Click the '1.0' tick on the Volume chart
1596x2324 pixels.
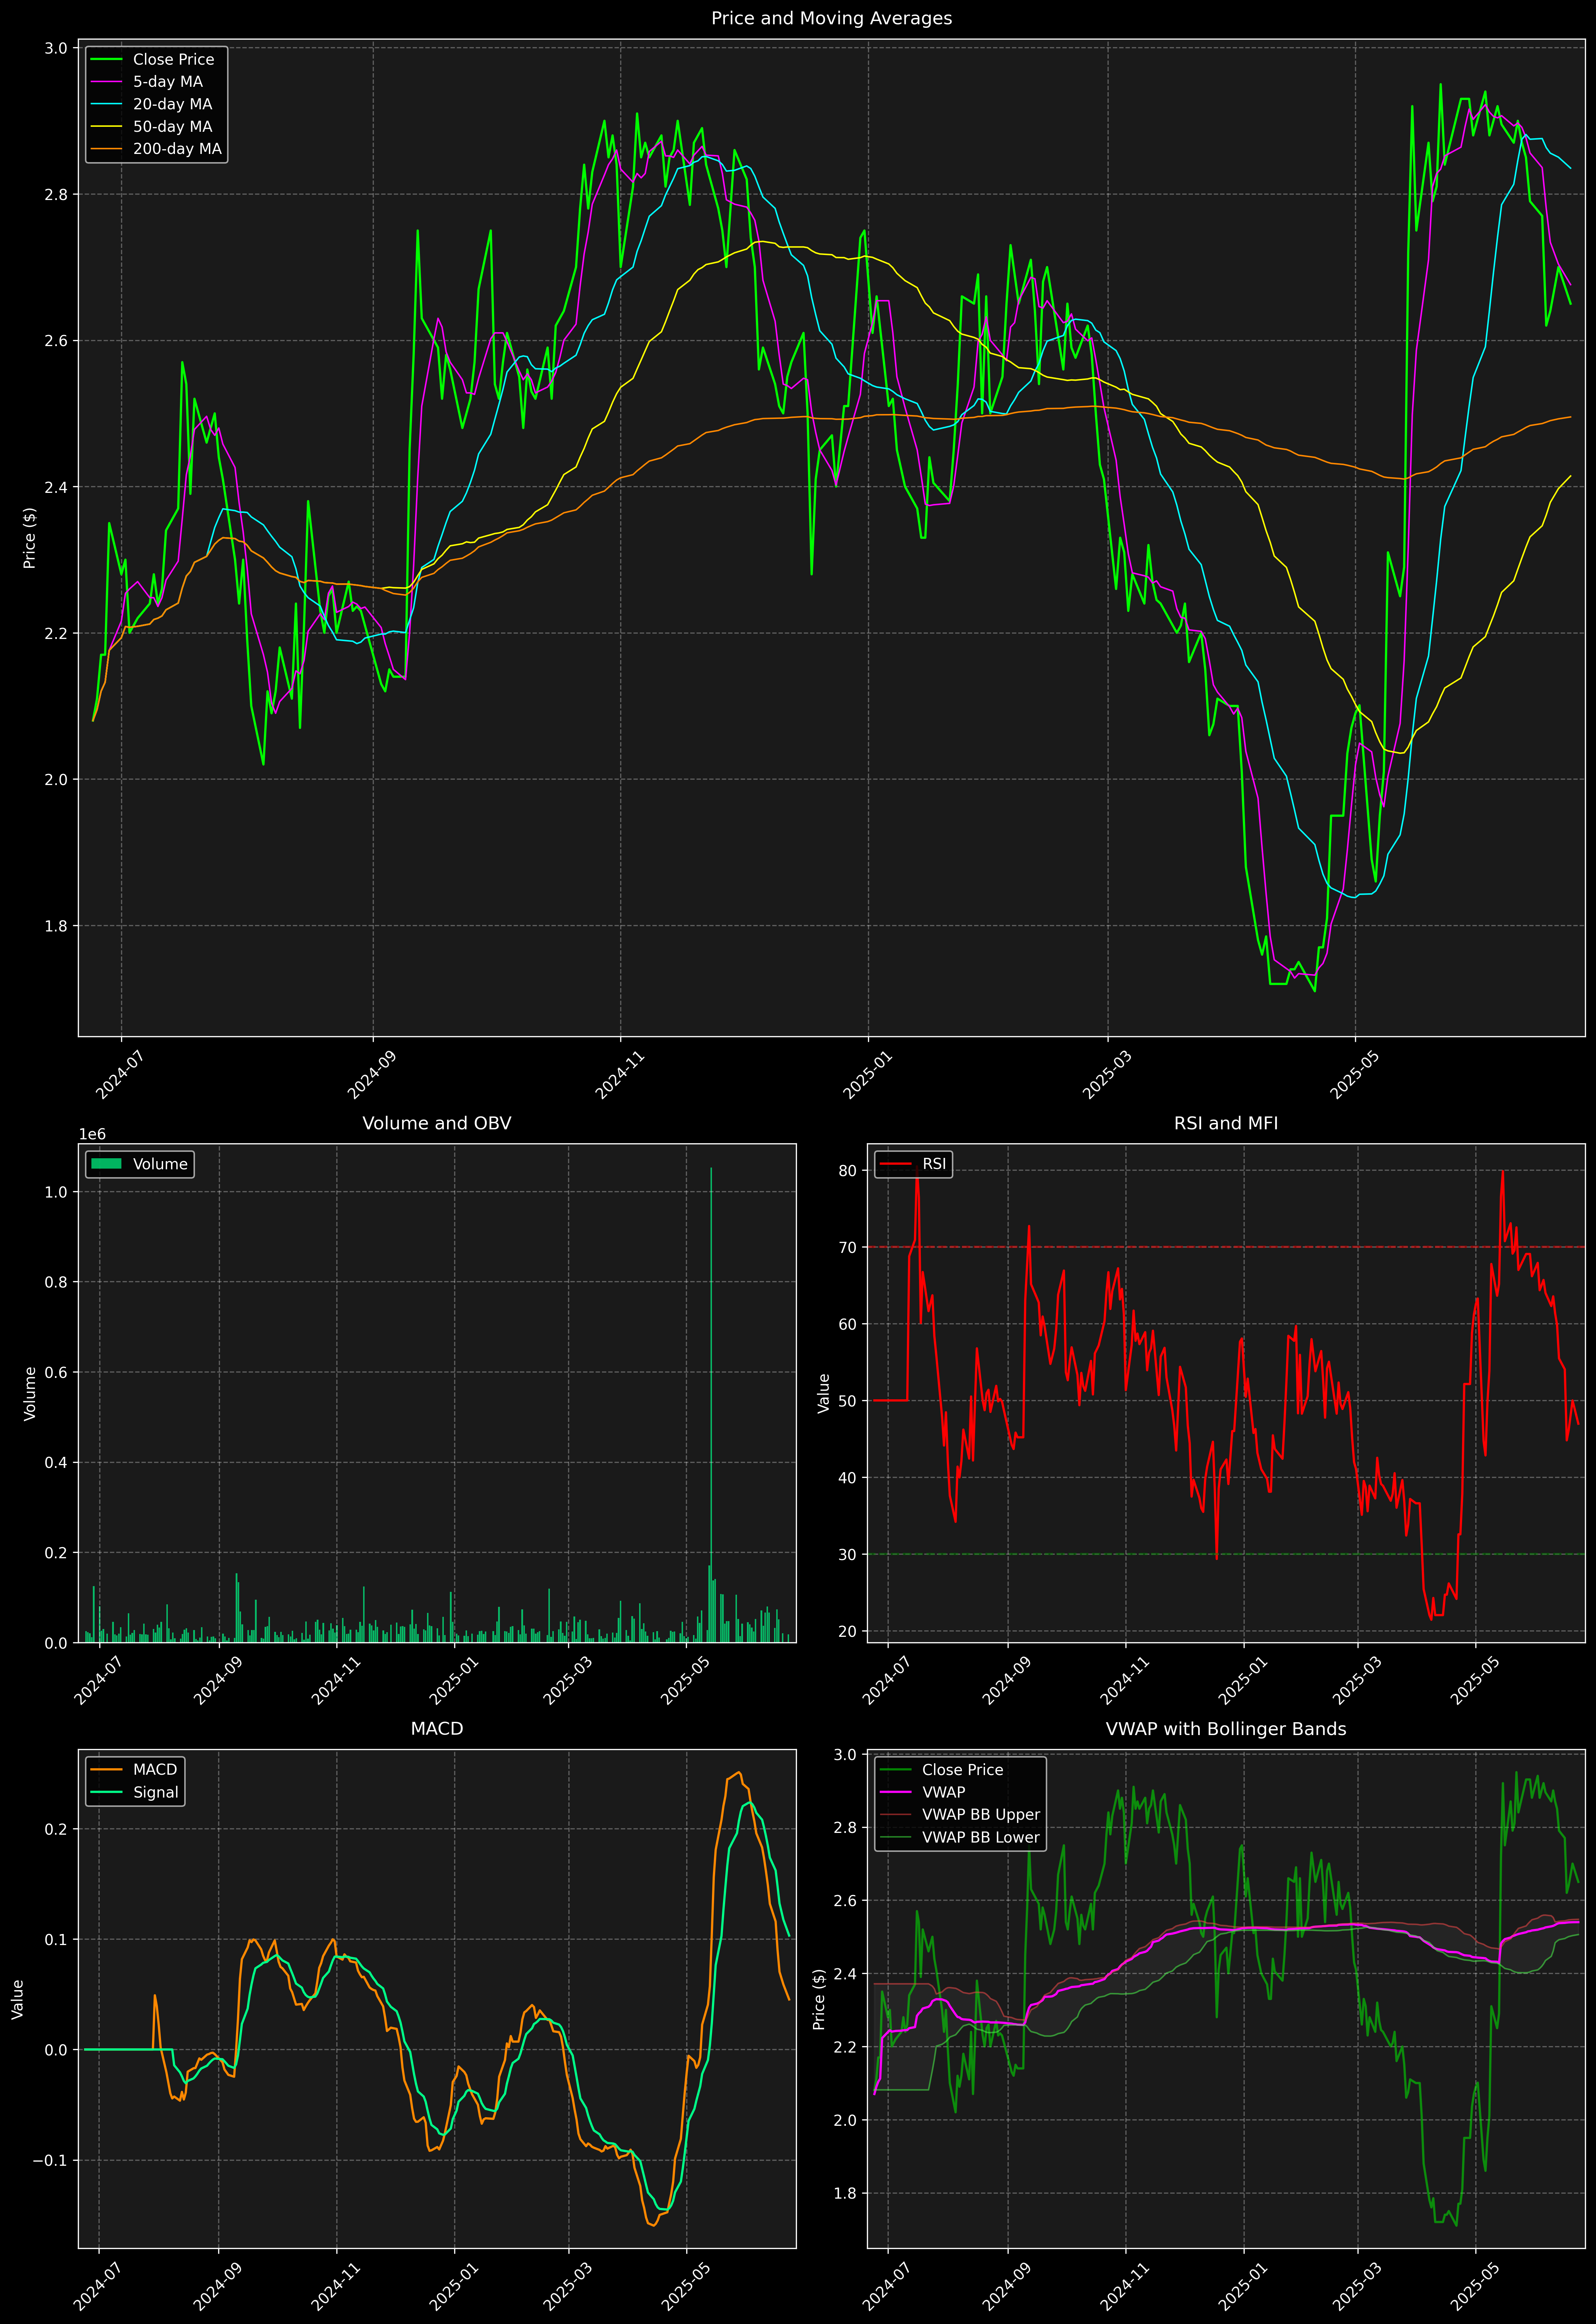[x=56, y=1192]
